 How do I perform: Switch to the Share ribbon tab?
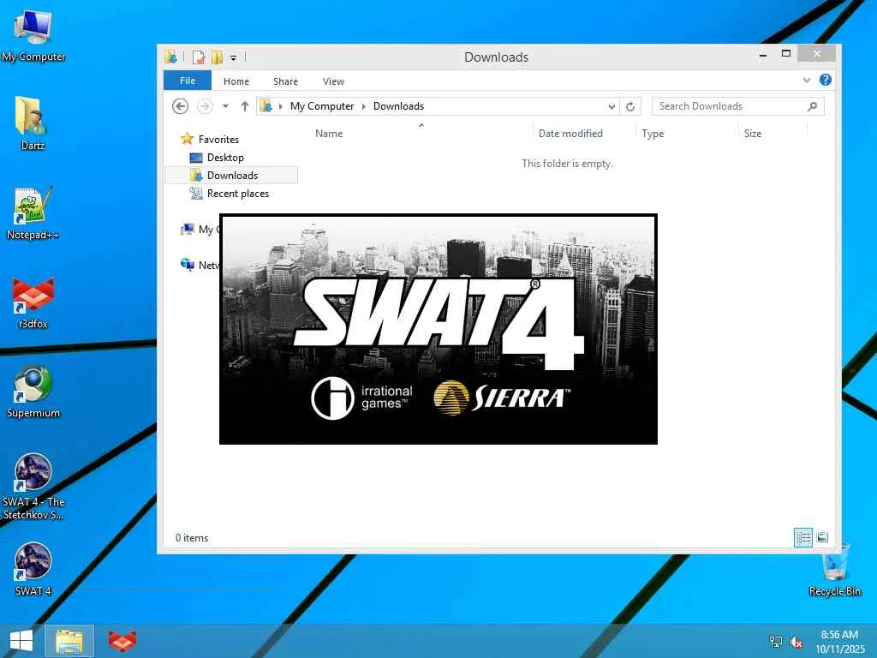(x=285, y=81)
